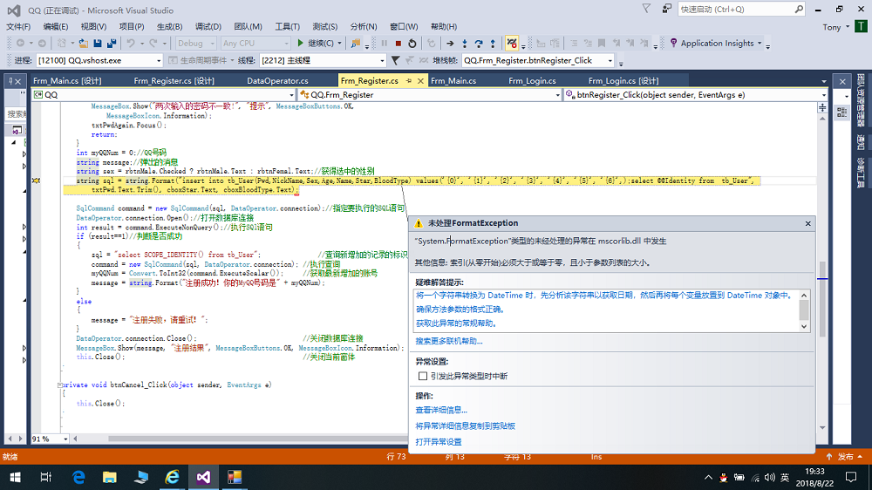872x490 pixels.
Task: Open the document tab overflow dropdown arrow
Action: [824, 81]
